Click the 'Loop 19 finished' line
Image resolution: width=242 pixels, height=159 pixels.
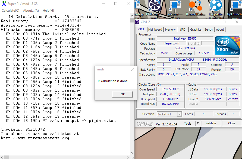pyautogui.click(x=44, y=116)
